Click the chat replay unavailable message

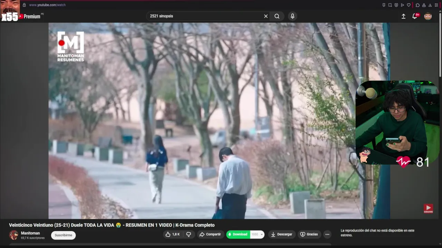coord(377,233)
